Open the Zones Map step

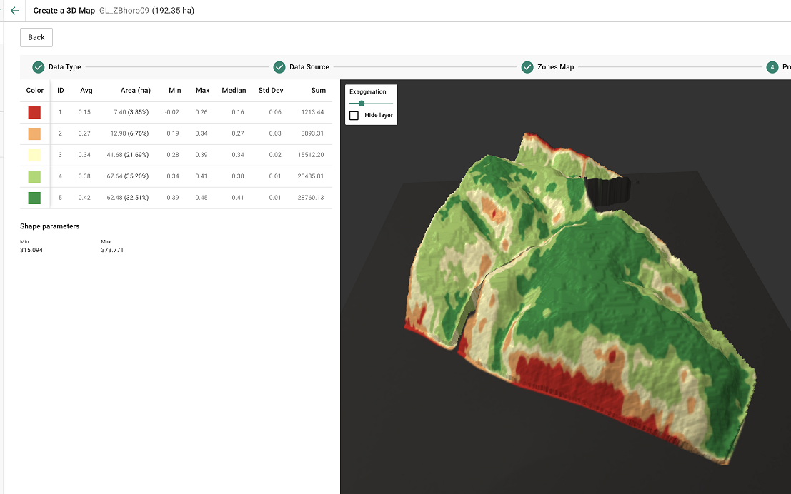tap(555, 67)
